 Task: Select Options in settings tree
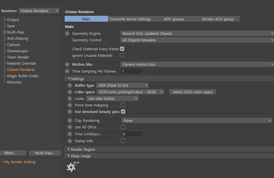[x=14, y=45]
